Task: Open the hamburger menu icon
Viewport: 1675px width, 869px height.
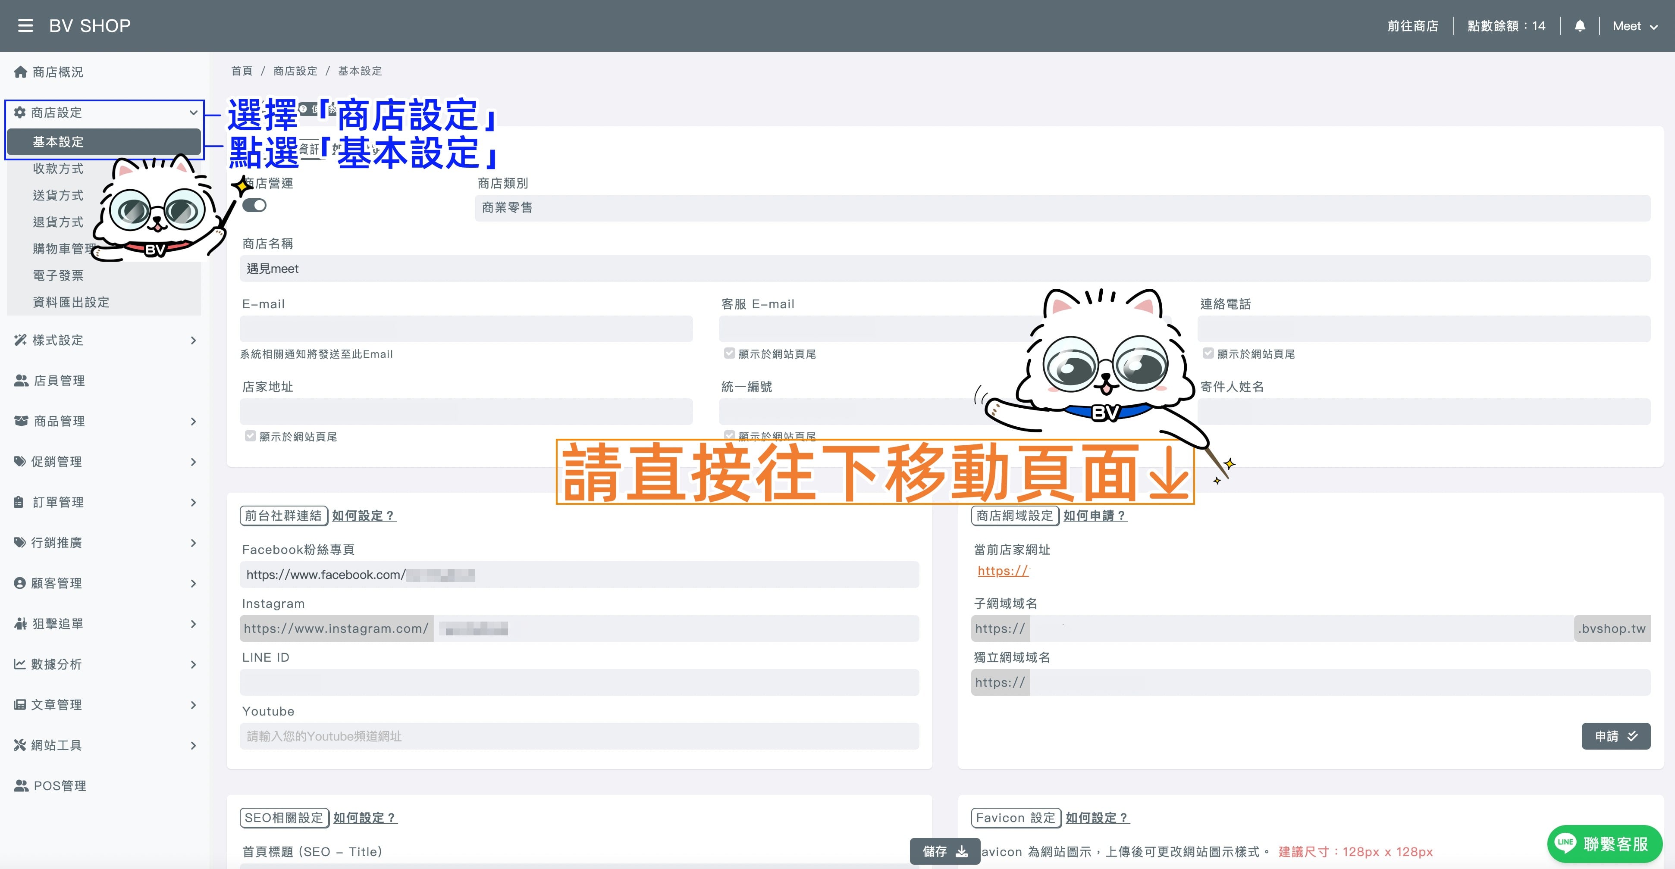Action: (25, 26)
